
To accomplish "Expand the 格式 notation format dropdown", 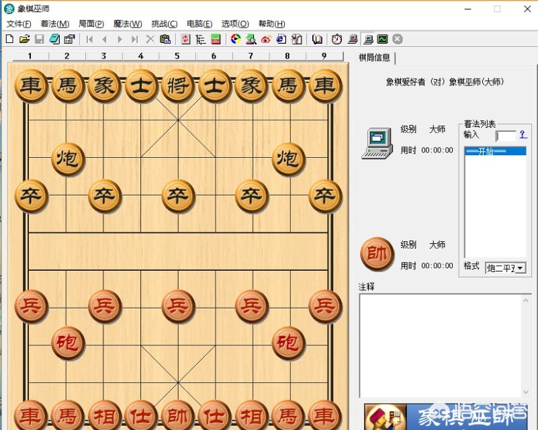I will click(x=520, y=268).
